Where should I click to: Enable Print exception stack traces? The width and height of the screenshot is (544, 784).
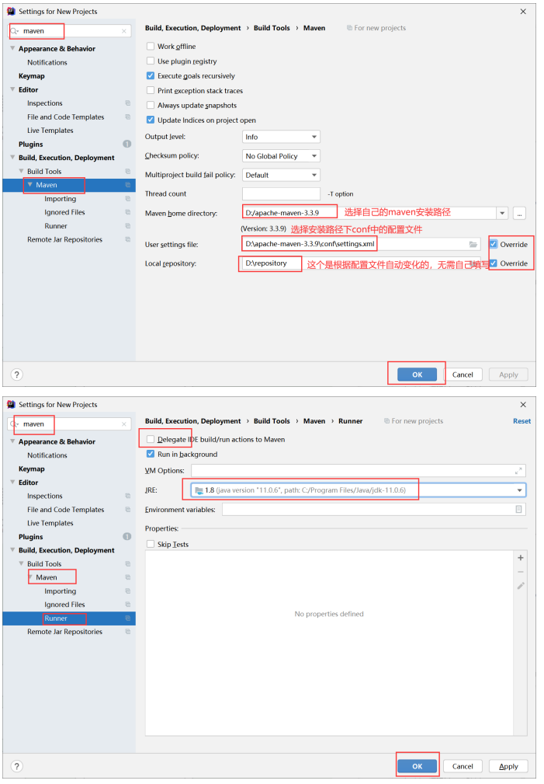pyautogui.click(x=151, y=90)
